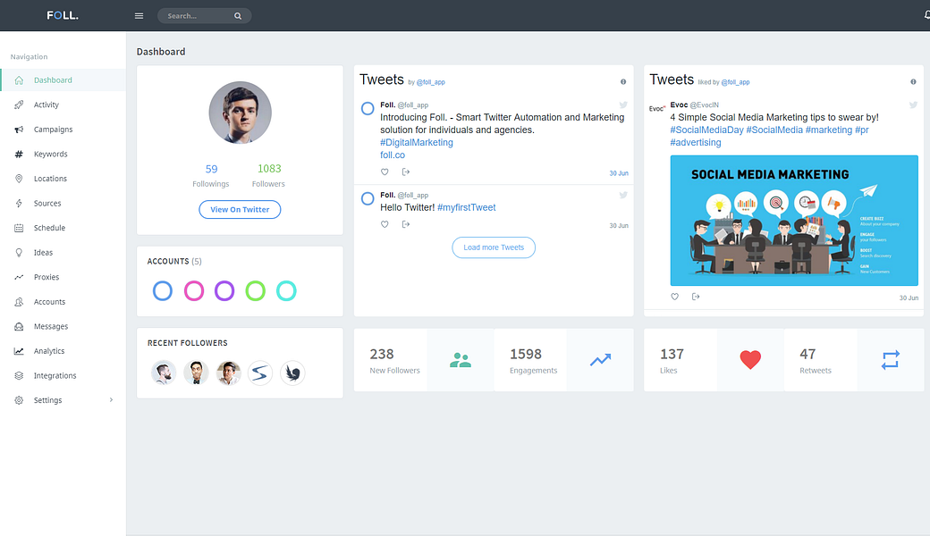Click the 59 Followings count
This screenshot has height=536, width=930.
211,169
